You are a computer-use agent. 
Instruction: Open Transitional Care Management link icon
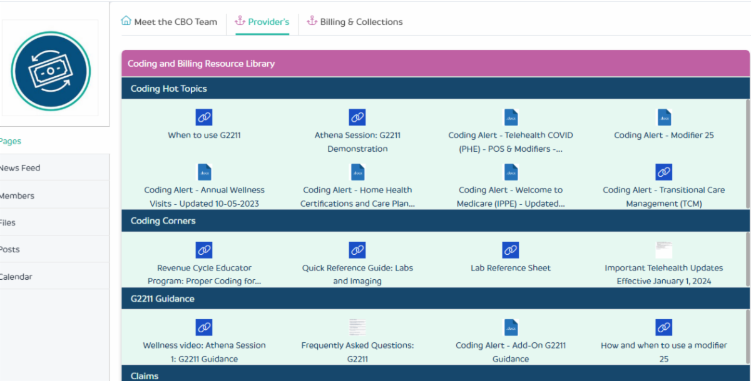point(663,172)
